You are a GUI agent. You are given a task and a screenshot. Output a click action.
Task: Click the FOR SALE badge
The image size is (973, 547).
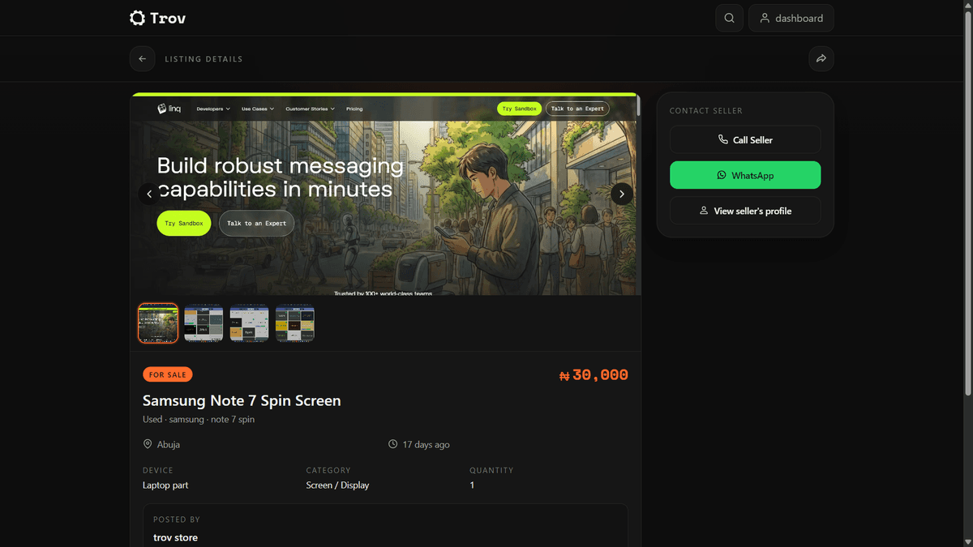pyautogui.click(x=168, y=374)
